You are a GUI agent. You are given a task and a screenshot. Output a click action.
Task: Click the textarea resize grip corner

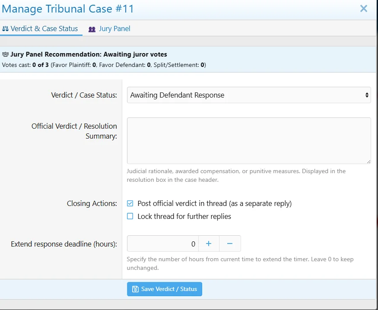[x=368, y=161]
